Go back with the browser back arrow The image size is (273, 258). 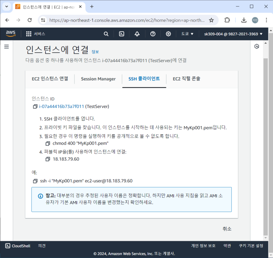[7, 20]
